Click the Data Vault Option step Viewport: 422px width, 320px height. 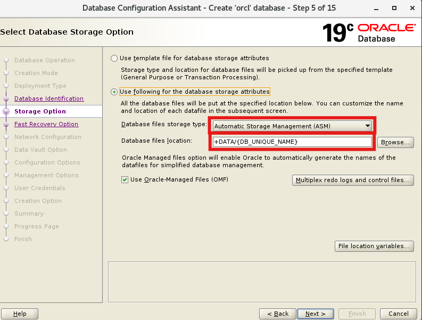40,150
